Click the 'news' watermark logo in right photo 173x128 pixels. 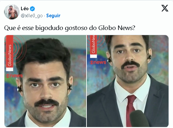pos(98,62)
